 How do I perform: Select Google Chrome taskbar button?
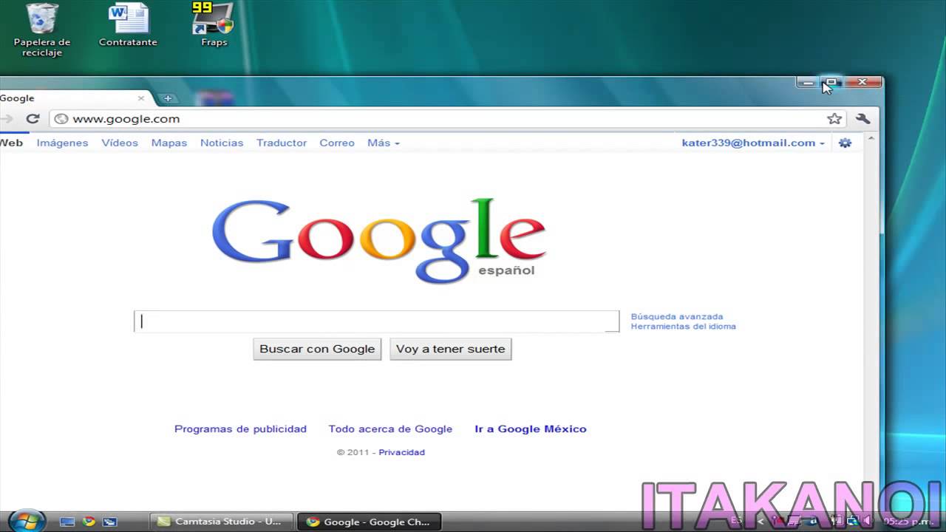click(369, 522)
